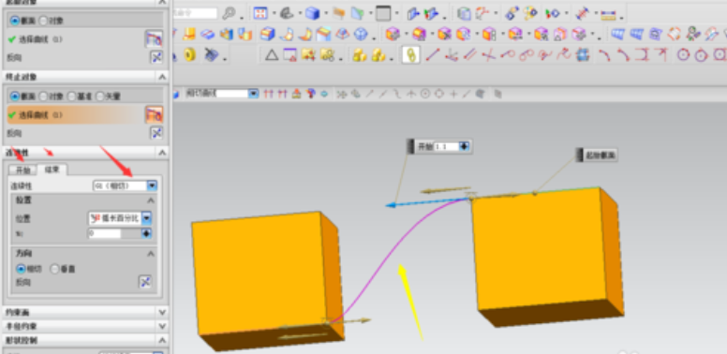Click the Fit view icon with red arrows
Screen dimensions: 727x354
261,13
